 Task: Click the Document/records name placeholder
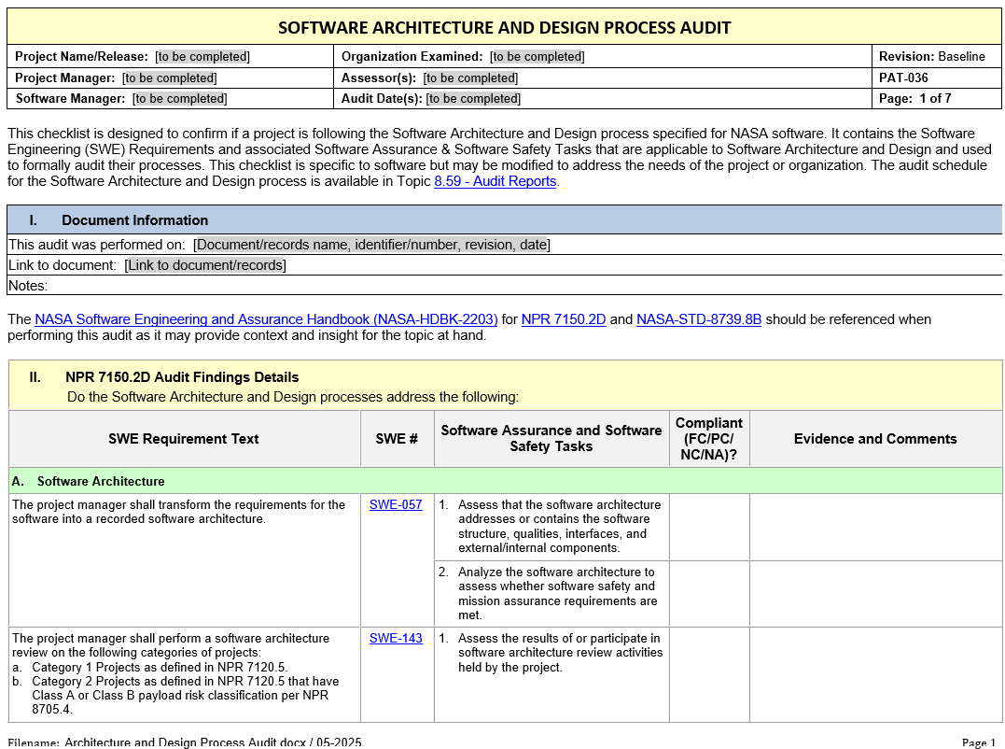pyautogui.click(x=371, y=245)
